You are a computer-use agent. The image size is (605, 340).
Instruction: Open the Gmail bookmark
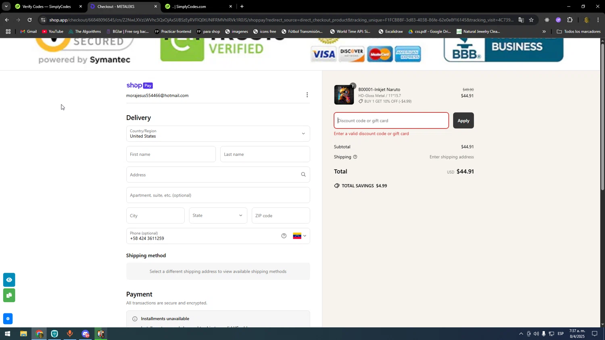[x=28, y=31]
